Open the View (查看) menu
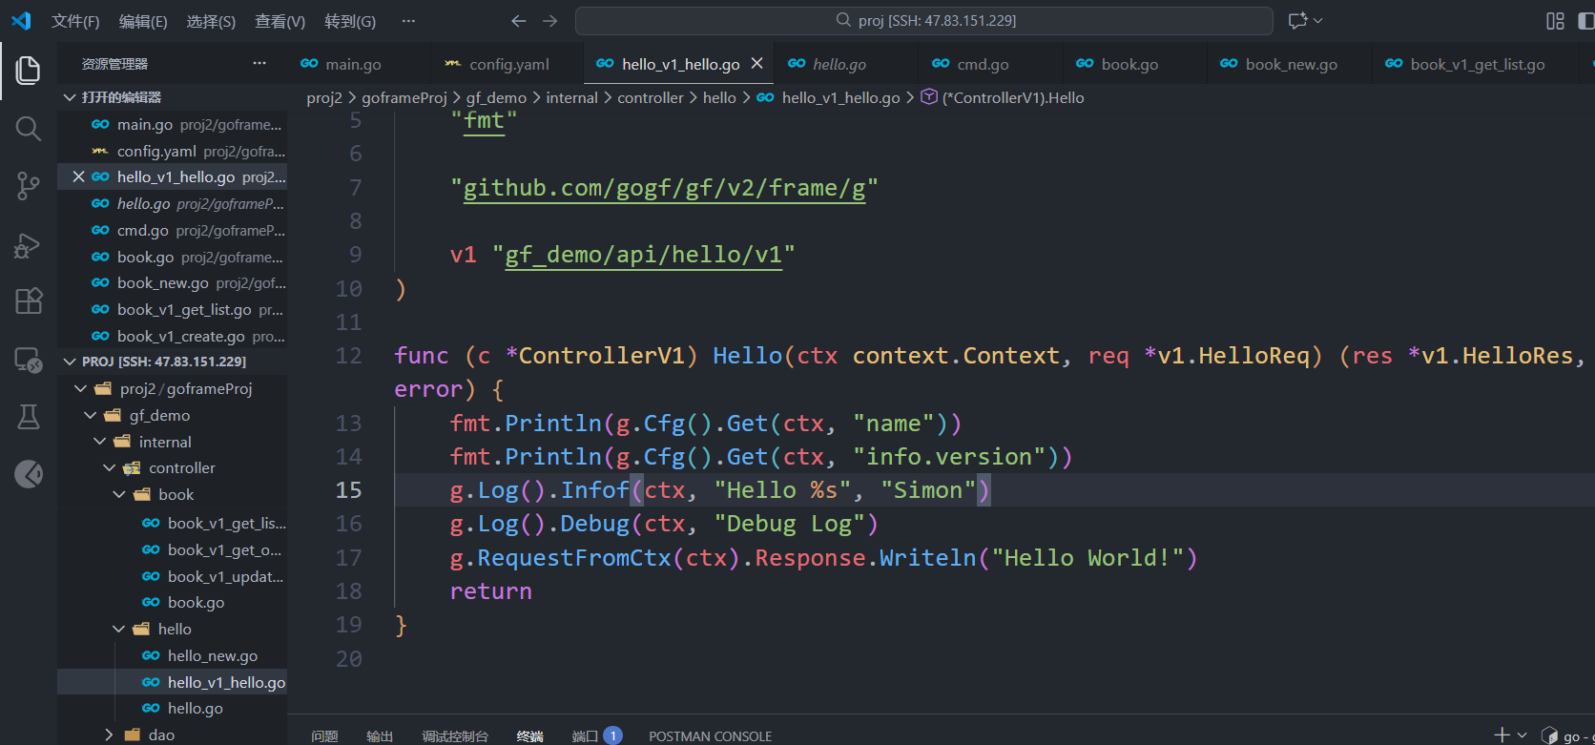 pyautogui.click(x=280, y=21)
